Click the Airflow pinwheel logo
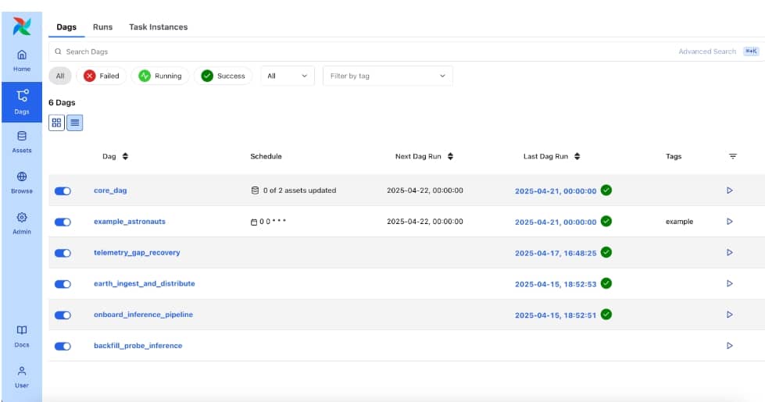 click(22, 27)
